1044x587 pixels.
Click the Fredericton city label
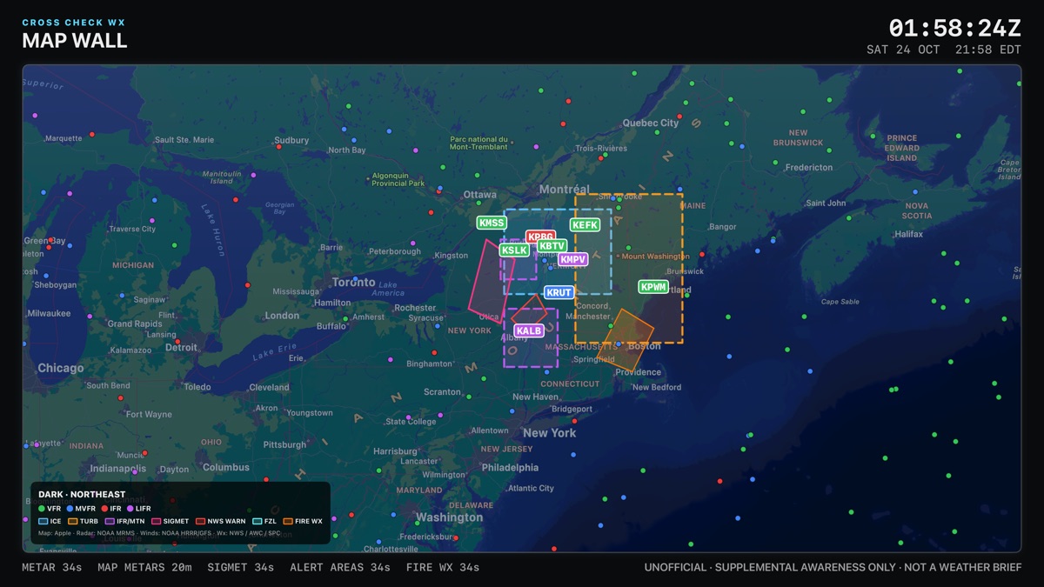(808, 167)
